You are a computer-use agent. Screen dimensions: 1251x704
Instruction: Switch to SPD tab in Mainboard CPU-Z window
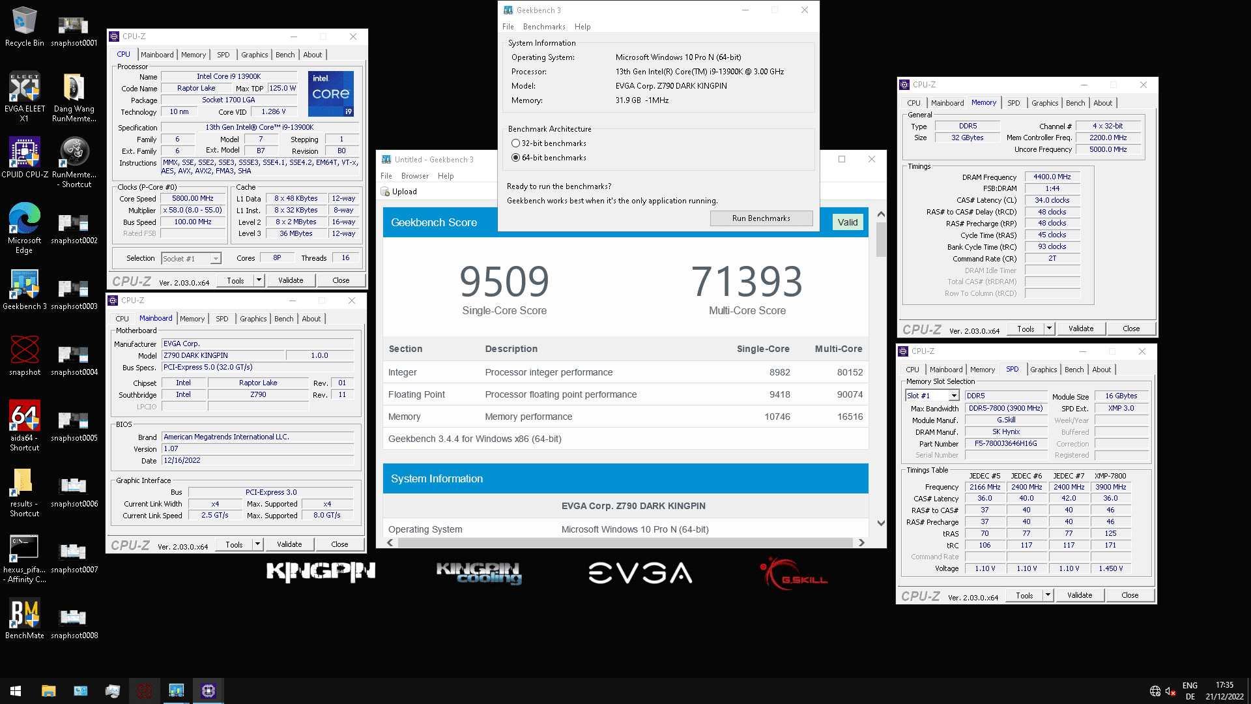pyautogui.click(x=222, y=319)
